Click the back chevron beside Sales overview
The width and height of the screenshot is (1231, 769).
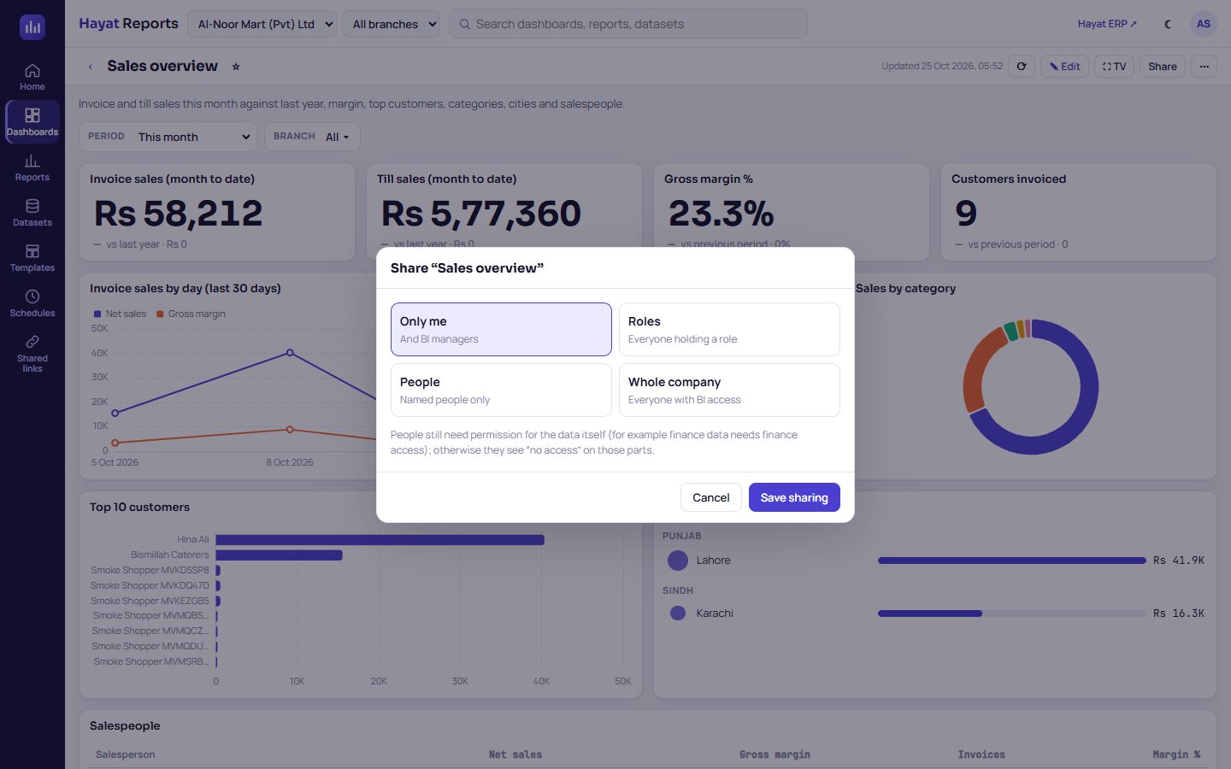[91, 67]
